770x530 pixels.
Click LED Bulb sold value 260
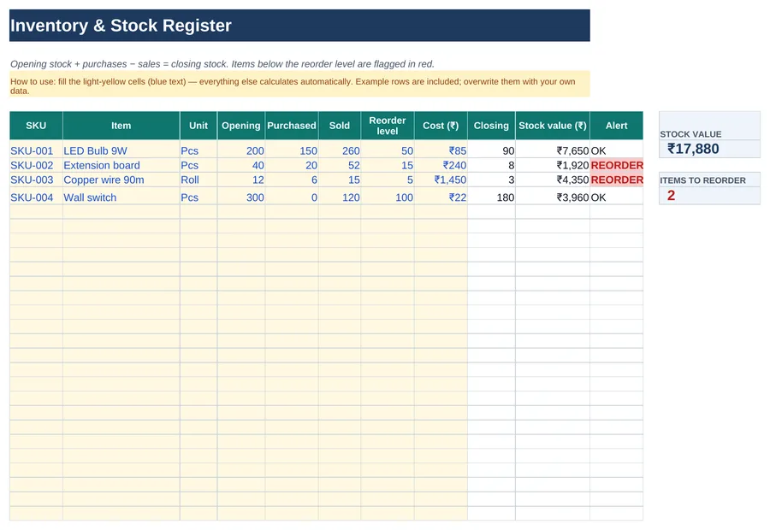point(340,150)
